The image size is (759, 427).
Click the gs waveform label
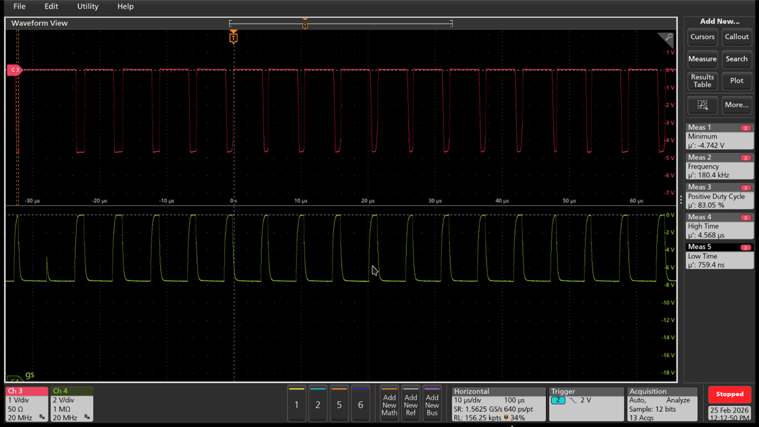(30, 374)
